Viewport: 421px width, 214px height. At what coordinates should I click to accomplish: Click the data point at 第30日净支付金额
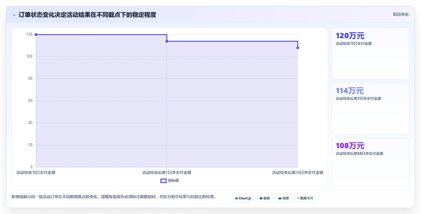click(298, 48)
